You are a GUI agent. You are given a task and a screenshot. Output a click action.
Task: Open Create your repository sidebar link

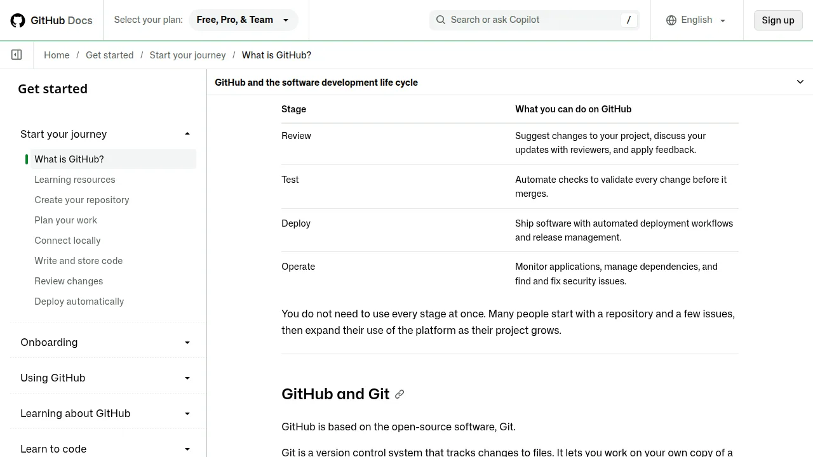point(82,200)
